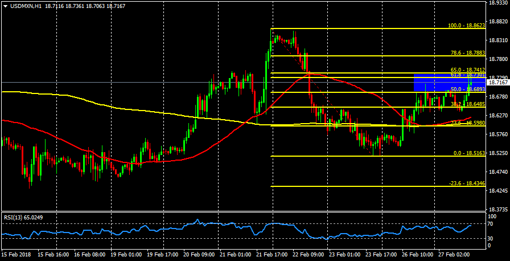Click the USDMXN,H1 chart title text
510x261 pixels.
click(27, 5)
